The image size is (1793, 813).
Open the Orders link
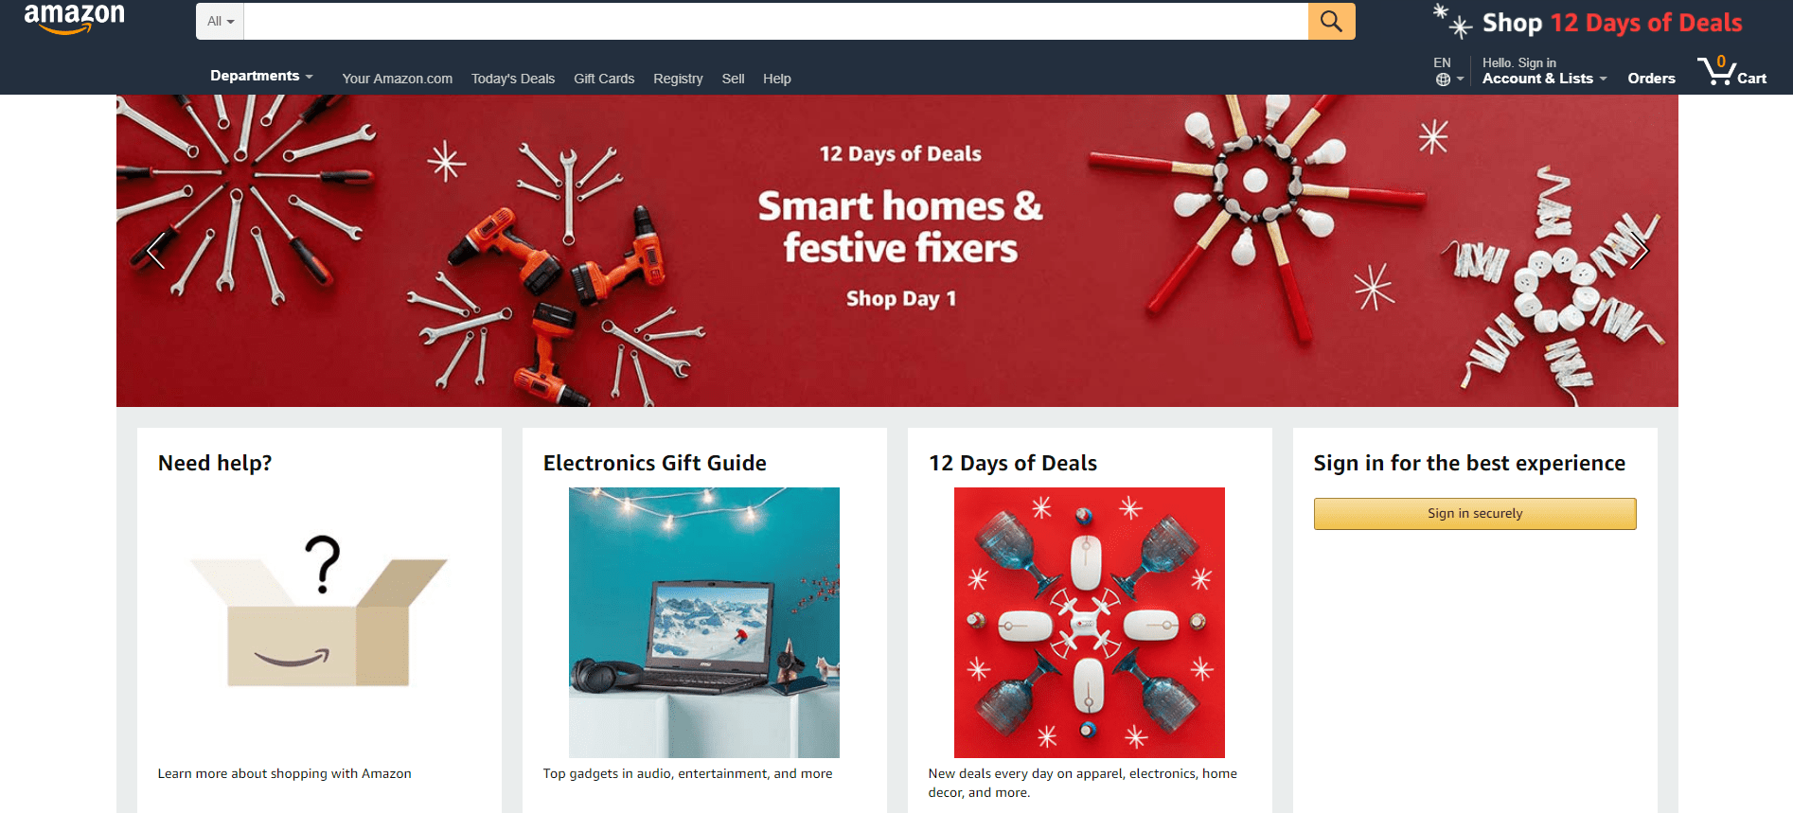(x=1651, y=79)
